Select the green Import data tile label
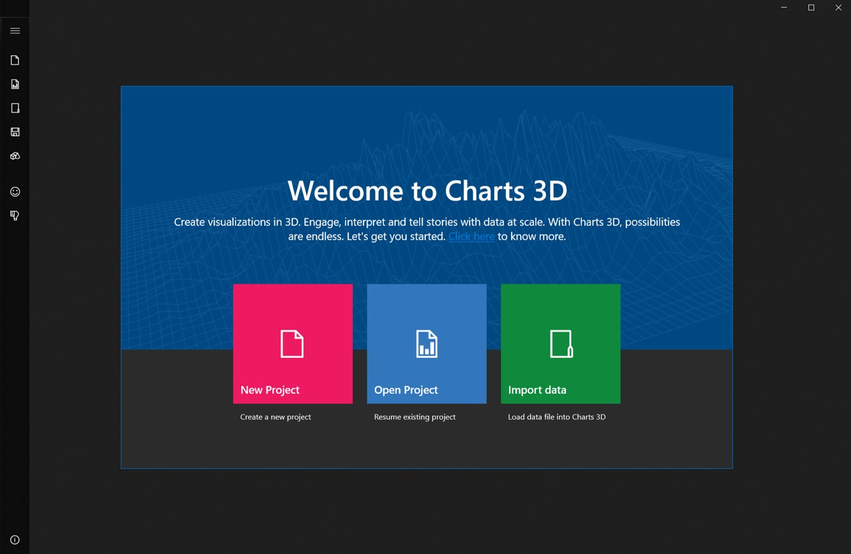The image size is (851, 554). pyautogui.click(x=537, y=390)
